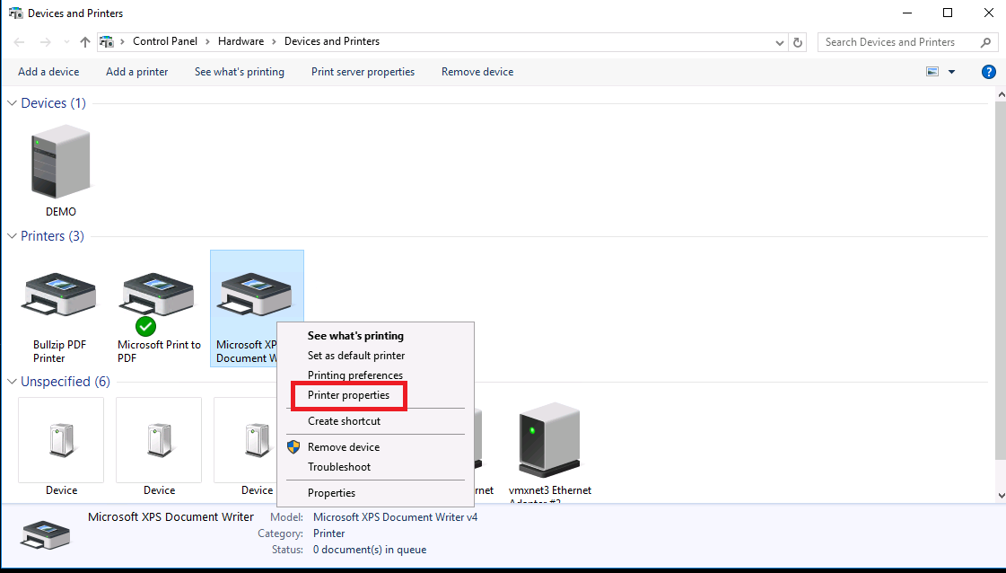Navigate to Hardware breadcrumb
Image resolution: width=1006 pixels, height=573 pixels.
click(241, 41)
